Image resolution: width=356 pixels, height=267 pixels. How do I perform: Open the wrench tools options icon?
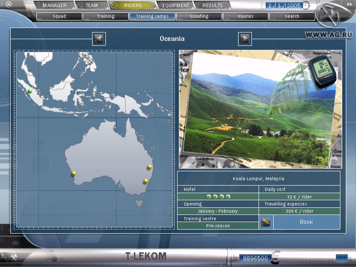click(x=14, y=257)
